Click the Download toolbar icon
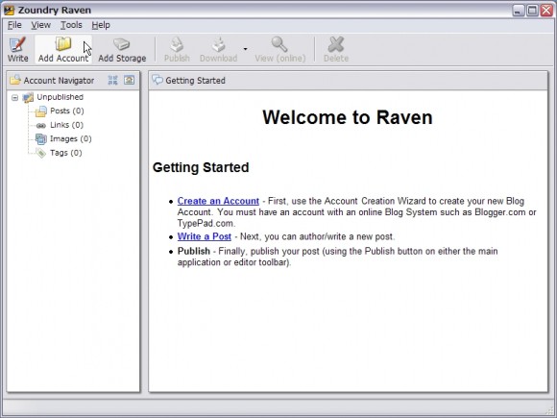This screenshot has width=557, height=418. tap(218, 44)
